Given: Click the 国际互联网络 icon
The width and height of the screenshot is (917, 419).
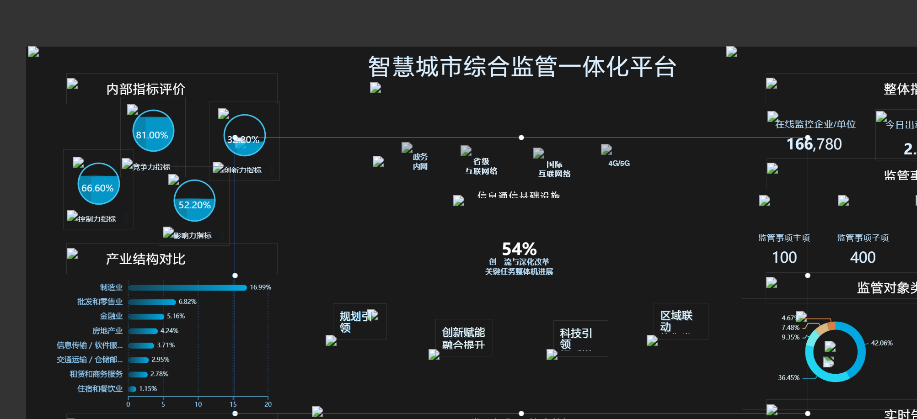Looking at the screenshot, I should [x=539, y=153].
